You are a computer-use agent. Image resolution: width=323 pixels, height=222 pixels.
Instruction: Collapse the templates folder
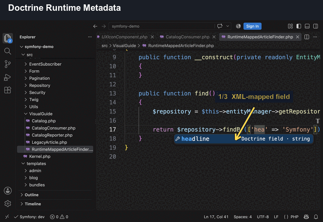pos(36,163)
